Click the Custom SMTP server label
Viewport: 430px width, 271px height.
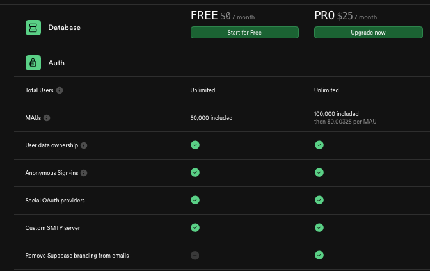52,228
